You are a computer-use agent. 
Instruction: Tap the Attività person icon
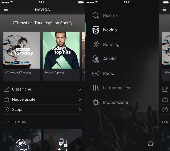click(96, 59)
